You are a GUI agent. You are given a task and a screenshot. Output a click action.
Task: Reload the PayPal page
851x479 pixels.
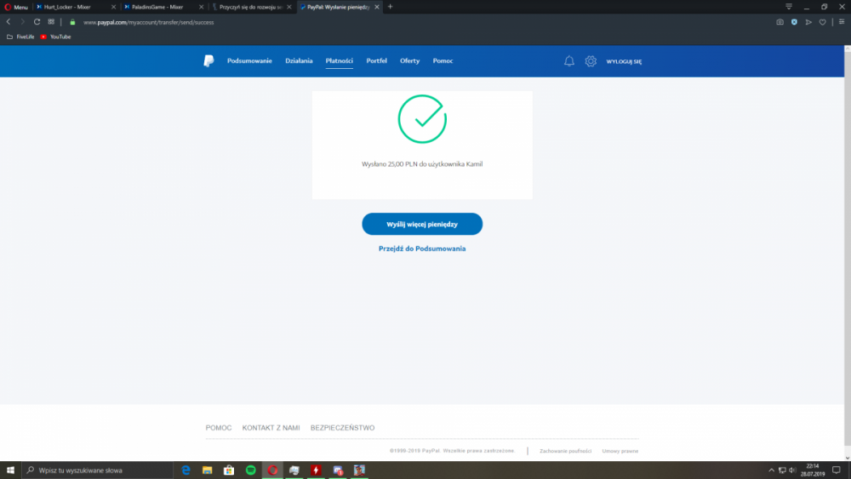pos(37,22)
